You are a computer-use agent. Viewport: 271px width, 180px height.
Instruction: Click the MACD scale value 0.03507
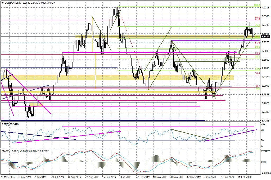[265, 151]
